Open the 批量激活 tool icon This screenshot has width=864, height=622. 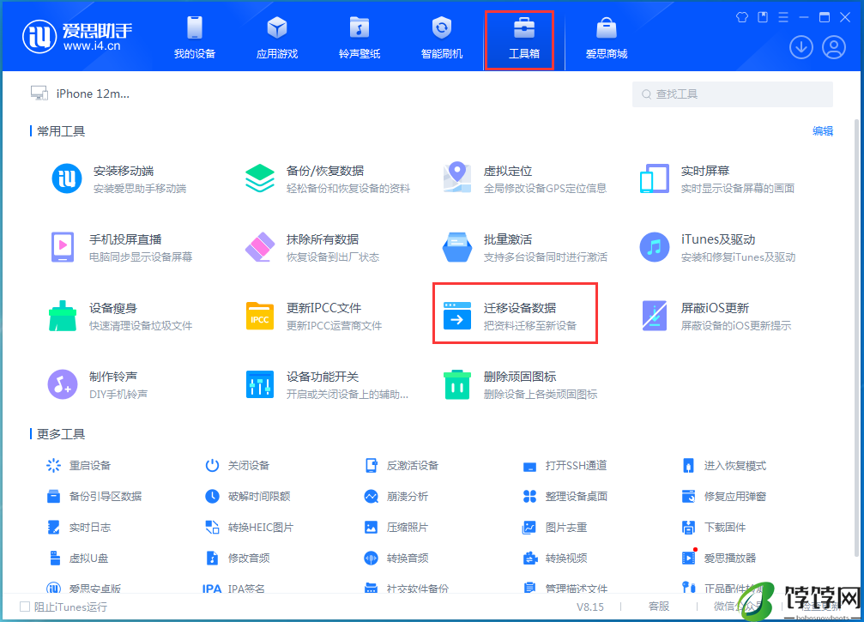coord(456,247)
